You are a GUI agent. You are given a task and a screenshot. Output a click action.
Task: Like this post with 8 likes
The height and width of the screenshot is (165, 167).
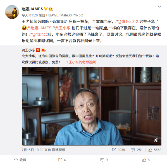pos(146,160)
